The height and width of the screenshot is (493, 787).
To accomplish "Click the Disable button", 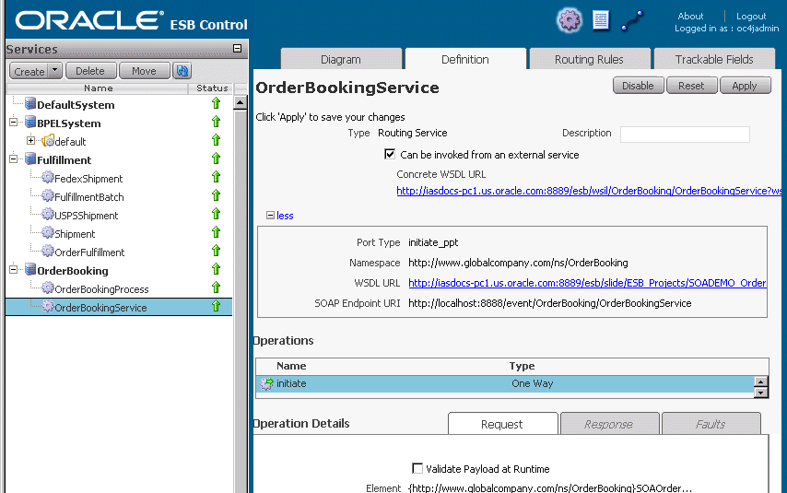I will [x=638, y=86].
